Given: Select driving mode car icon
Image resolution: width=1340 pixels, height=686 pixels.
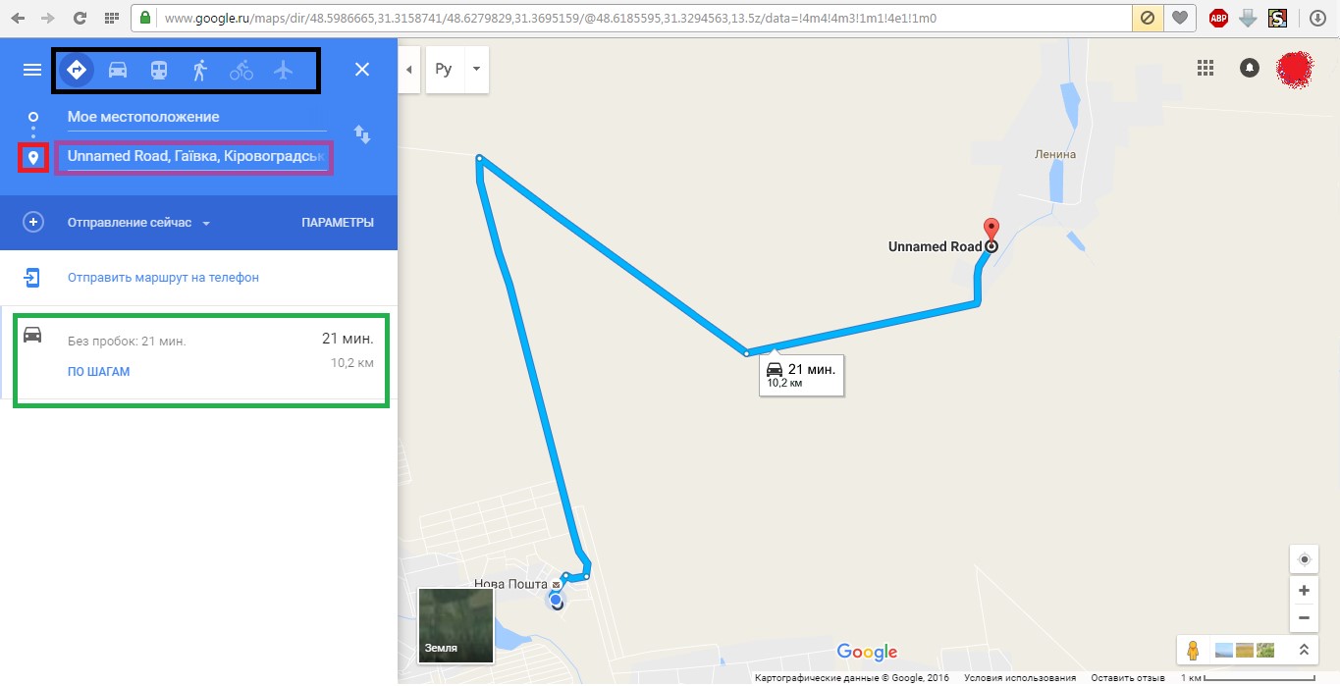Looking at the screenshot, I should tap(118, 70).
